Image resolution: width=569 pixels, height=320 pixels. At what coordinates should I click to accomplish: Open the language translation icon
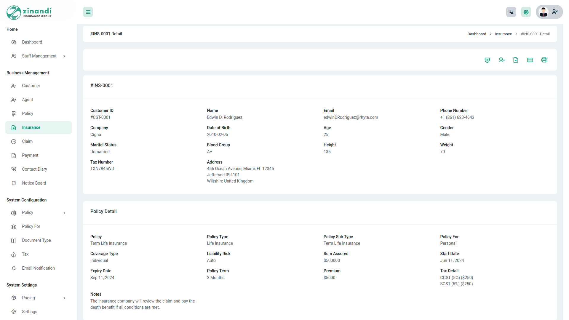(511, 12)
